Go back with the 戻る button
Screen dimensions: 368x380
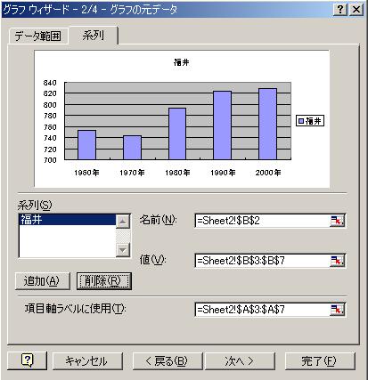pos(168,361)
